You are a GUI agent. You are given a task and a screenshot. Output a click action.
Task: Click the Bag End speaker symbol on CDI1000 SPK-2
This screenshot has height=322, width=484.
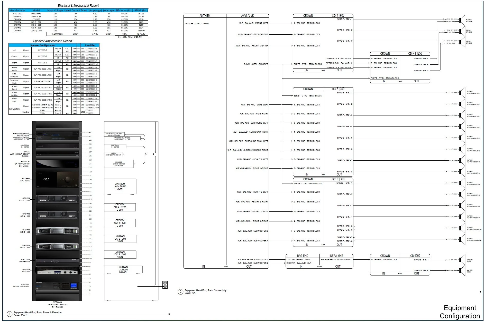click(462, 270)
